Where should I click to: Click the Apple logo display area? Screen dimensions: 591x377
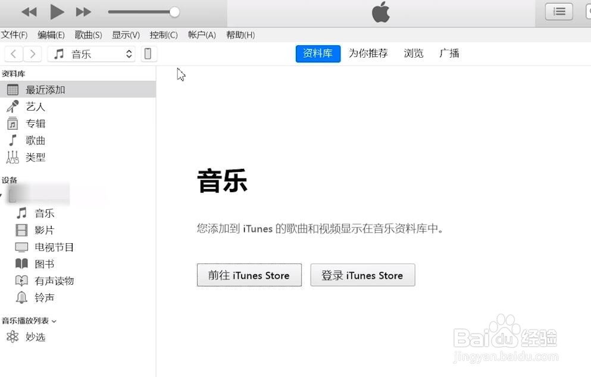click(x=381, y=12)
